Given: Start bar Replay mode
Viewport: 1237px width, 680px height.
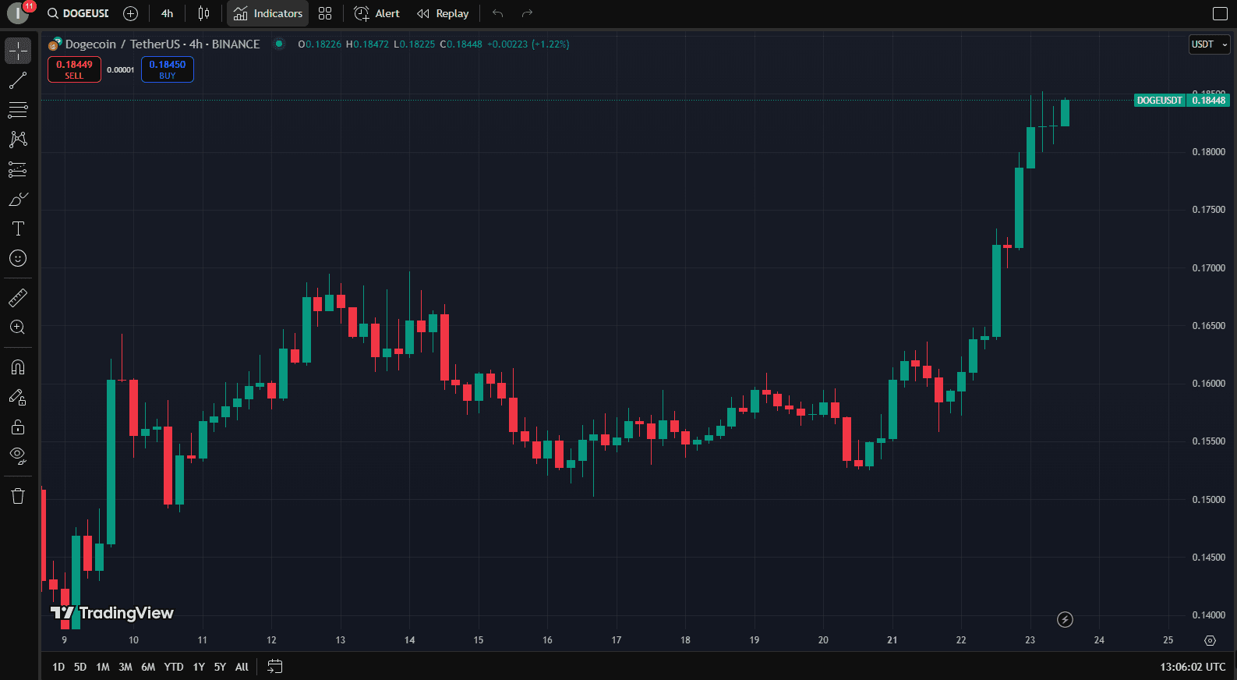Looking at the screenshot, I should click(443, 13).
